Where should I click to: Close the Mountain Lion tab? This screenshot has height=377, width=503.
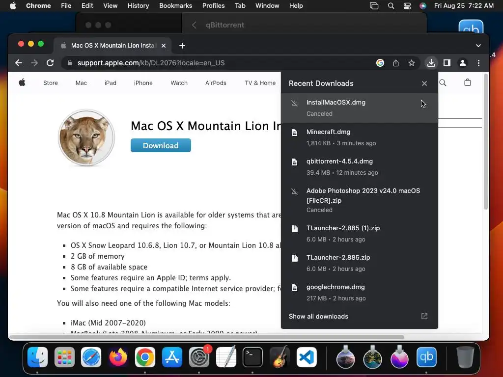click(164, 46)
